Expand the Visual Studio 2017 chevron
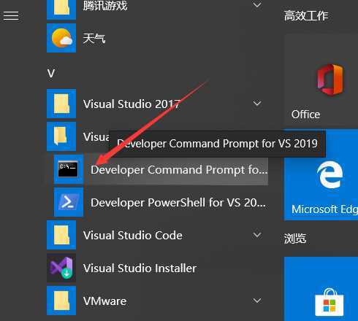Viewport: 358px width, 321px height. (257, 104)
